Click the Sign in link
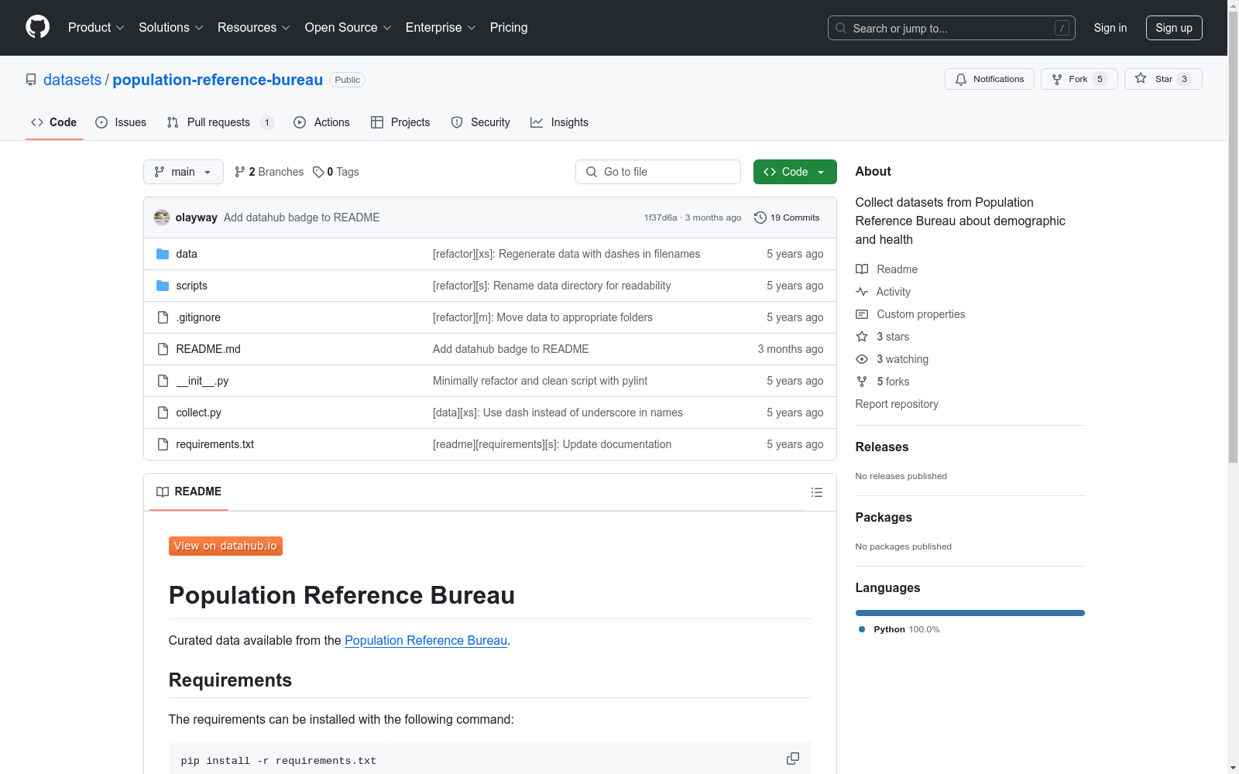 (x=1110, y=28)
